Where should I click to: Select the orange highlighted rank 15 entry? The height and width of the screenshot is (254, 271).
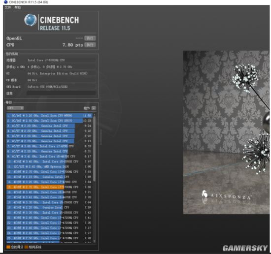[x=49, y=187]
